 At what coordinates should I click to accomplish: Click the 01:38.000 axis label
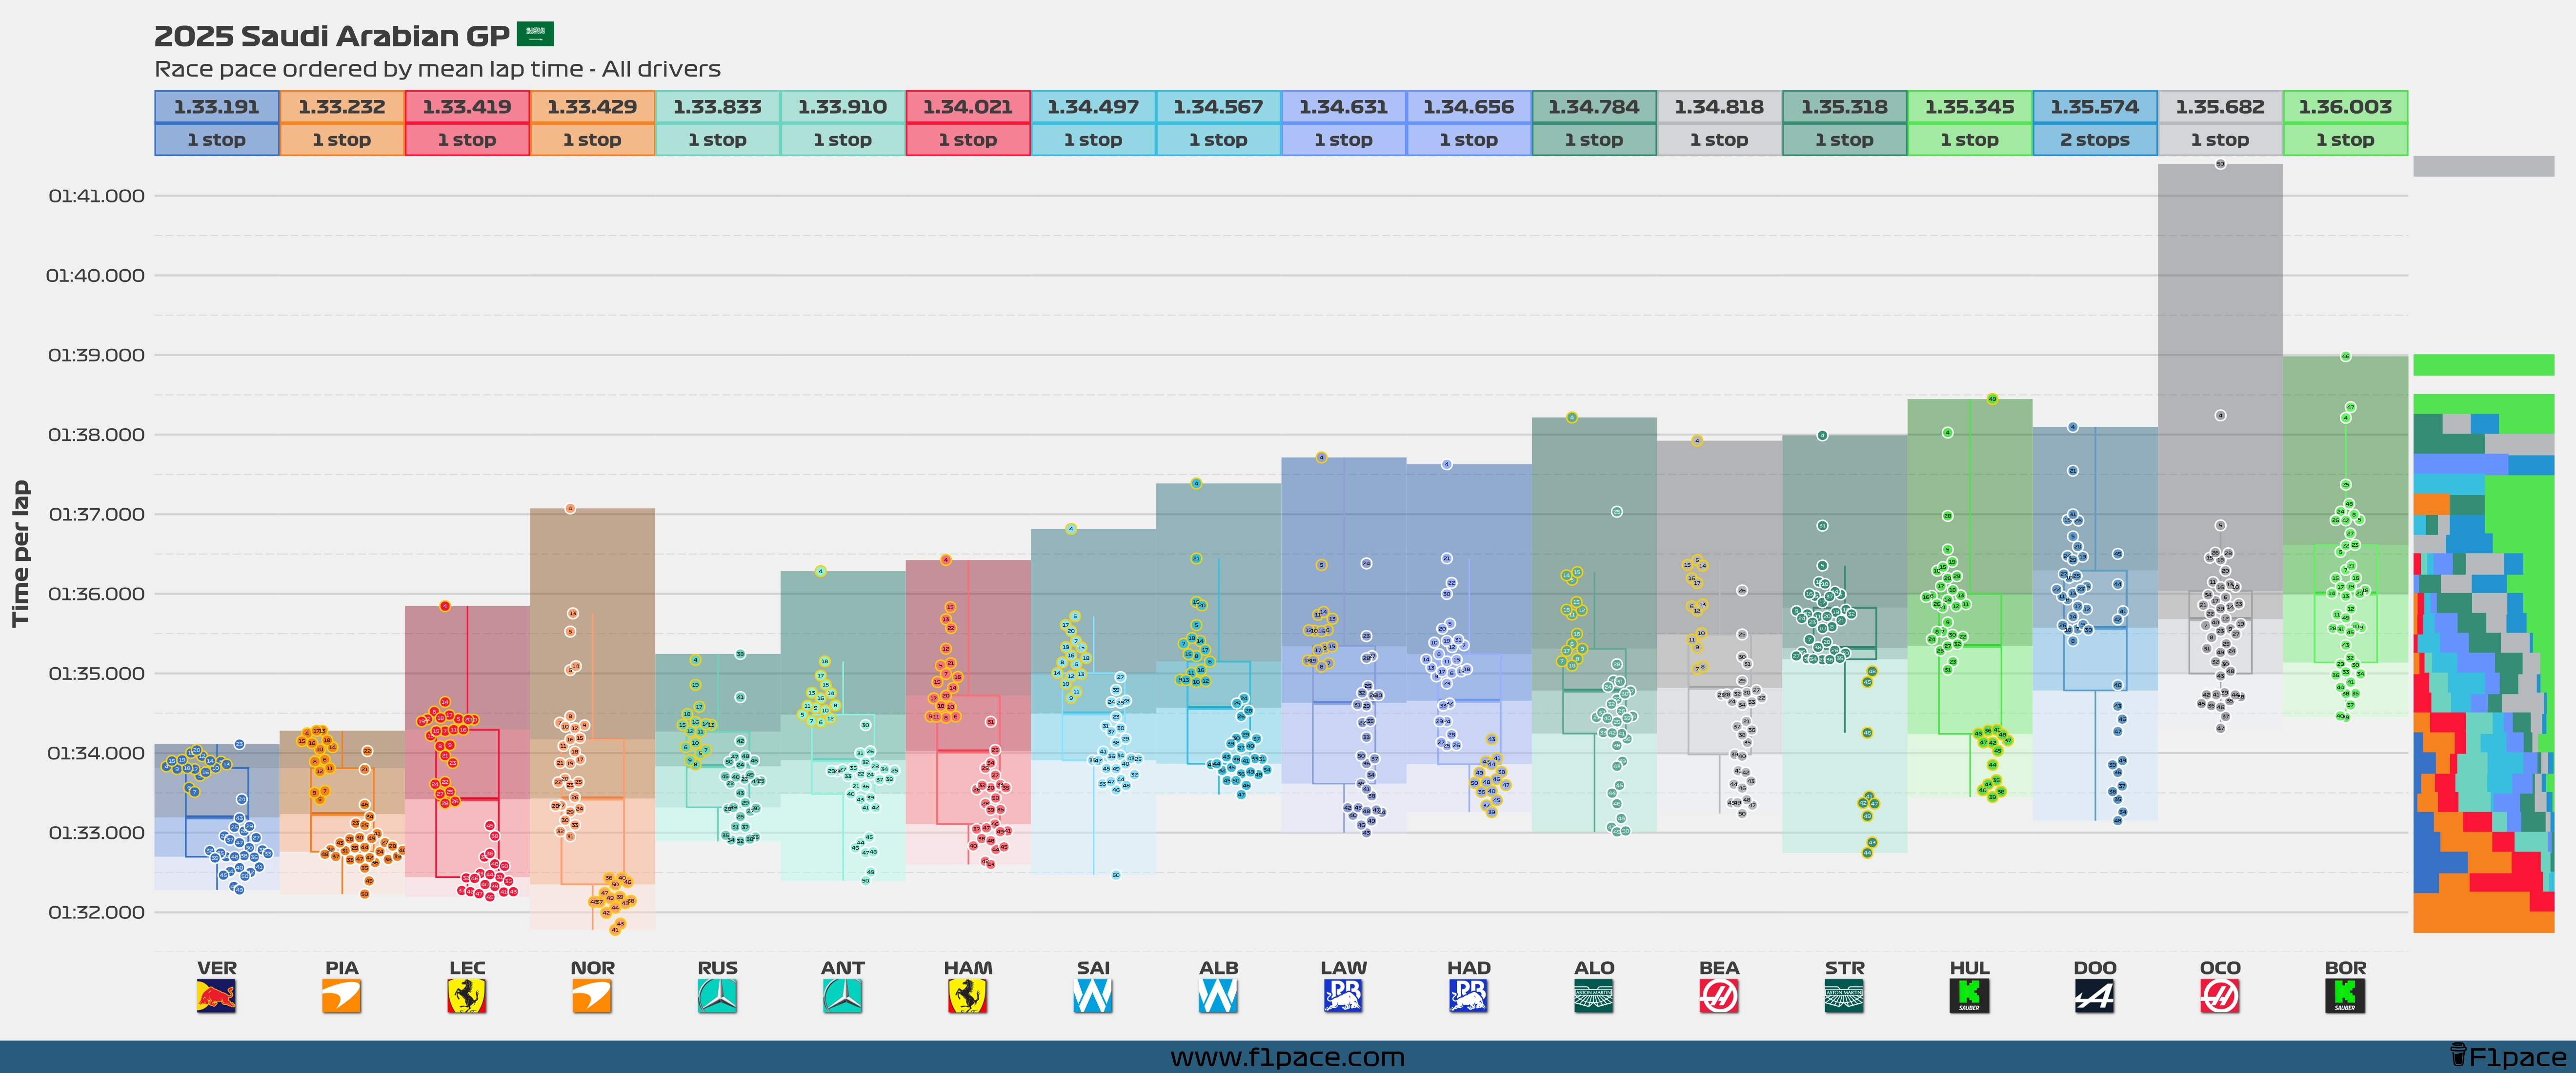(97, 435)
